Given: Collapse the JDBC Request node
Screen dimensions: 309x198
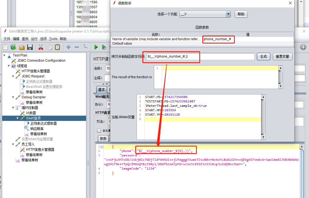Looking at the screenshot, I should [x=13, y=76].
